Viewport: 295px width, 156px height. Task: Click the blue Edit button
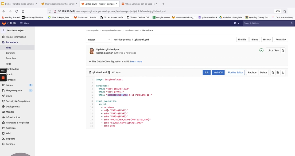[x=206, y=72]
